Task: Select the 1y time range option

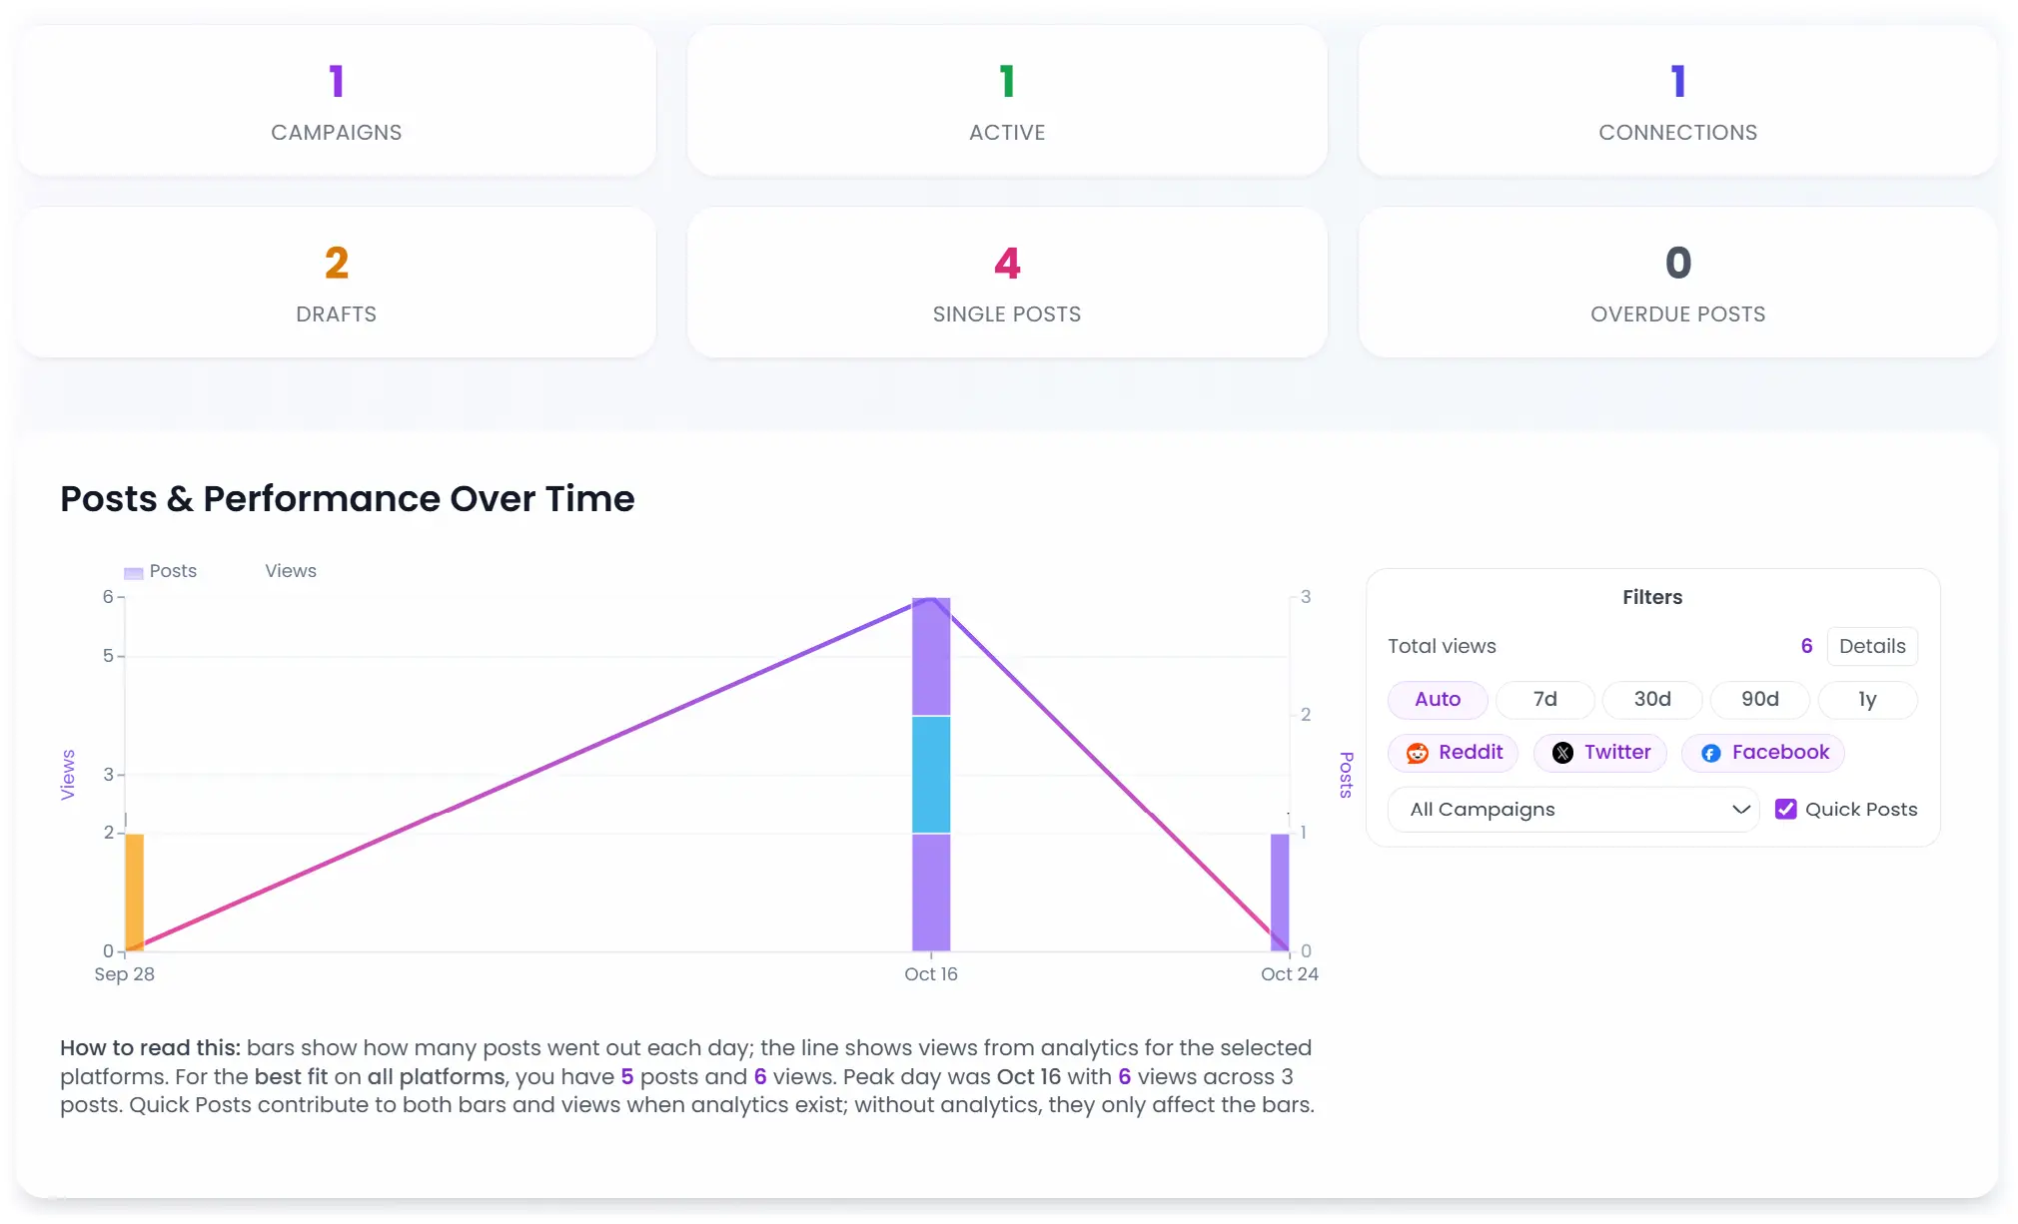Action: pos(1866,700)
